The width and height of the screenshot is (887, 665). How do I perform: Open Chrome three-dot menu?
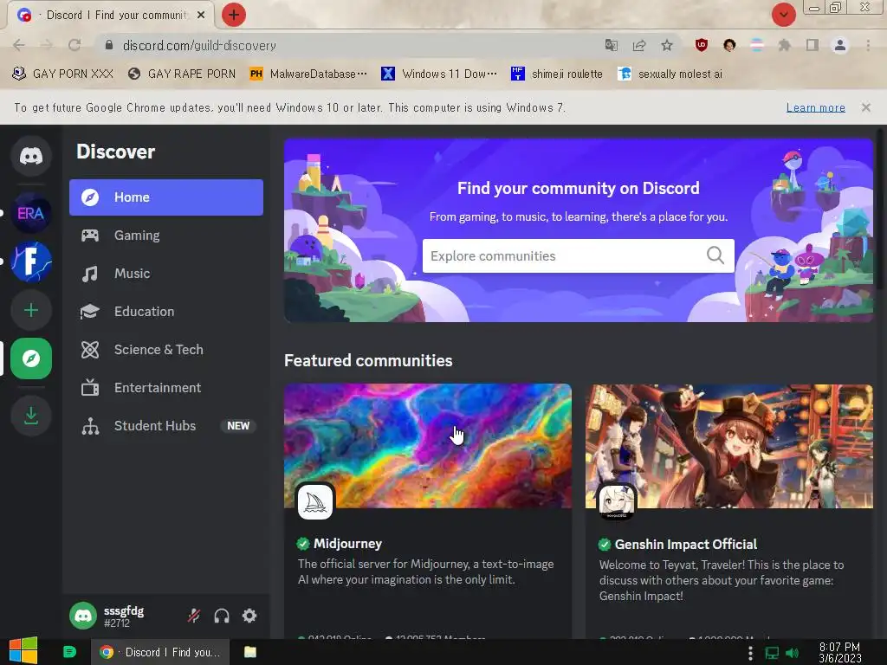pyautogui.click(x=868, y=45)
